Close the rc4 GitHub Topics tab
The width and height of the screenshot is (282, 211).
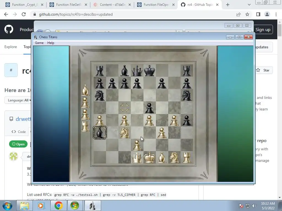point(217,5)
